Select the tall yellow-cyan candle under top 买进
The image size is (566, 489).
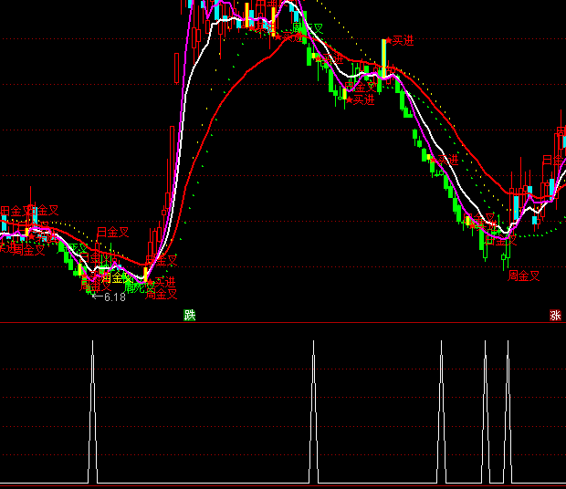click(x=385, y=57)
